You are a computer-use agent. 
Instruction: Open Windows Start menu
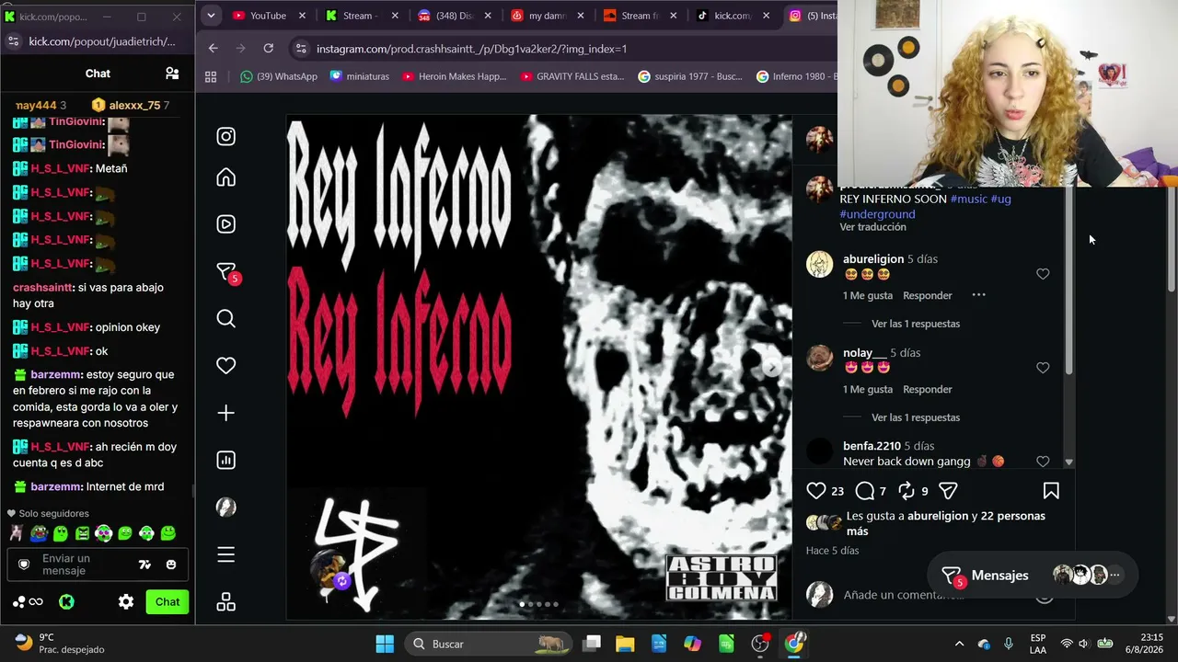[x=385, y=644]
